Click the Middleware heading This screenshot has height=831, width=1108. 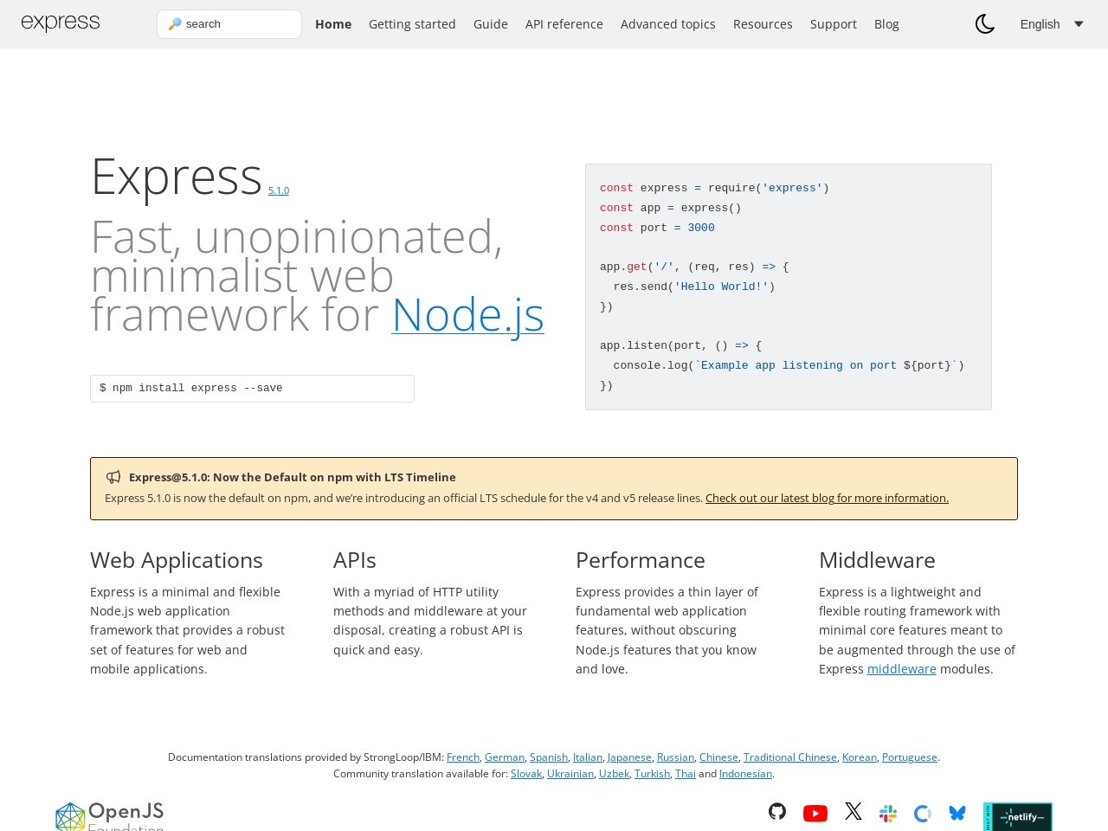pos(877,560)
